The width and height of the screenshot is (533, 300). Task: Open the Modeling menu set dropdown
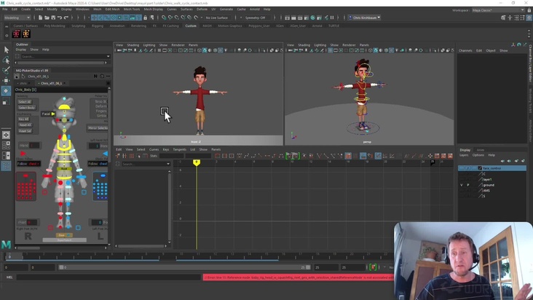[x=17, y=17]
